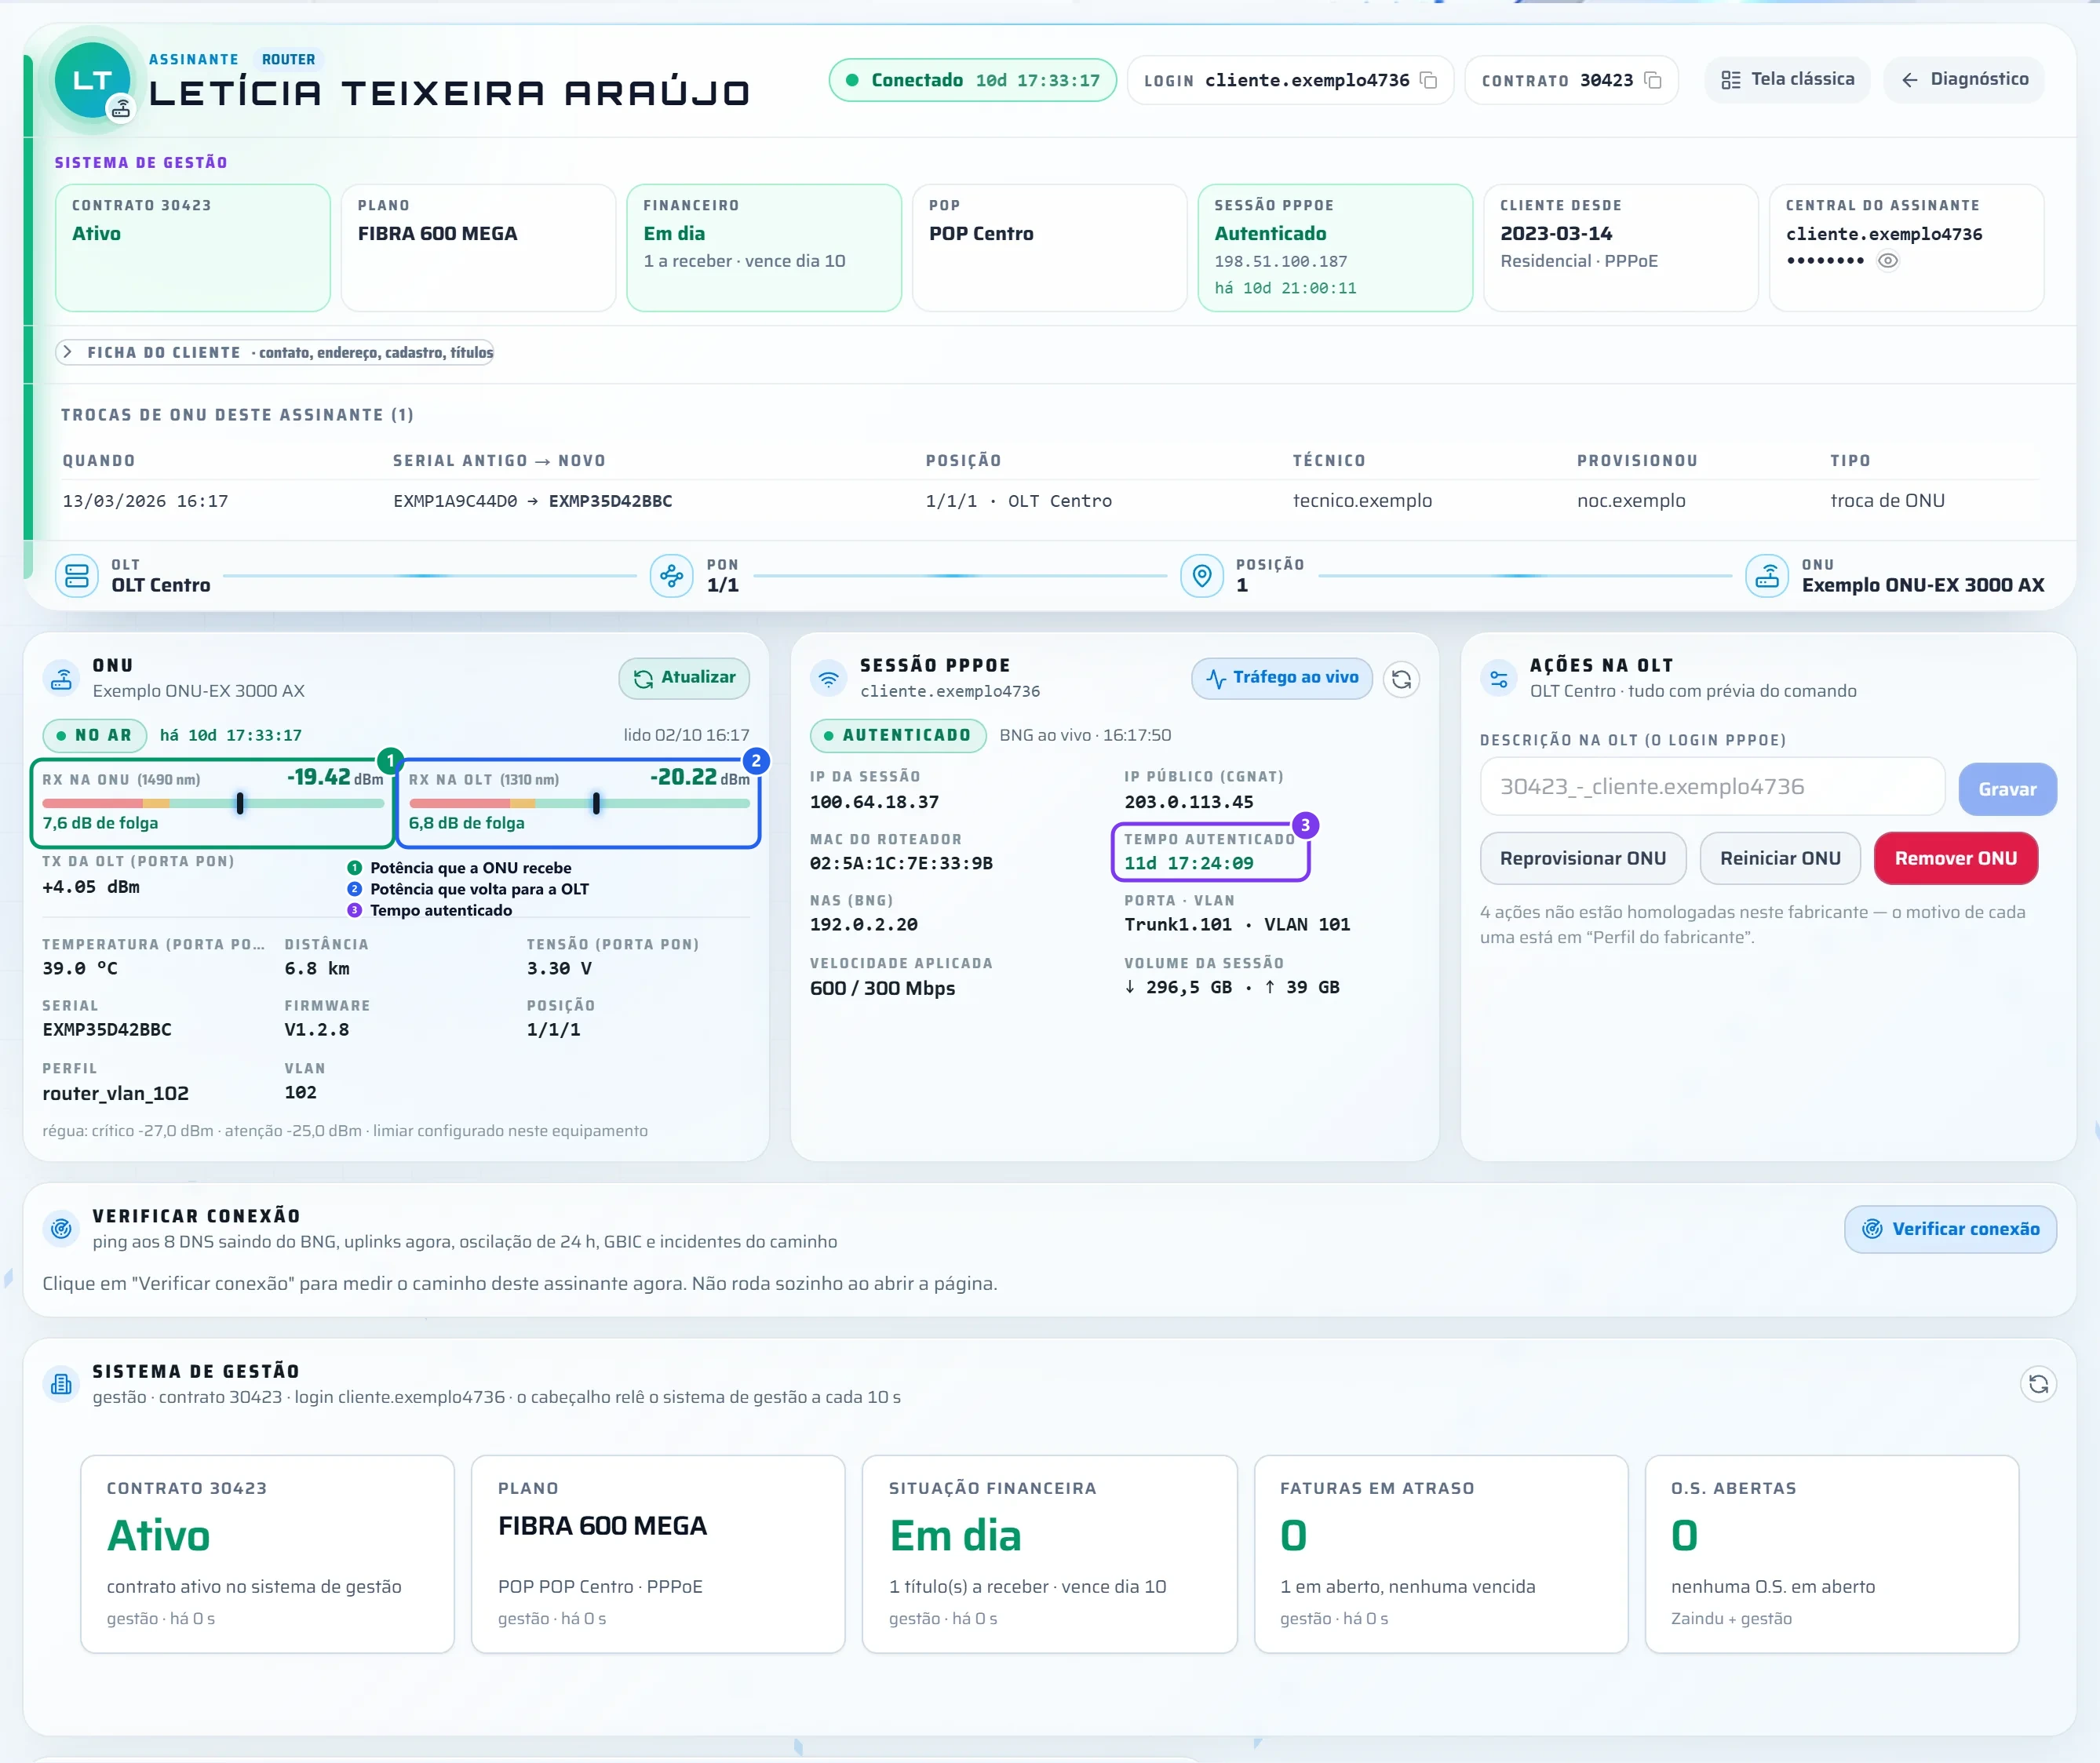Viewport: 2100px width, 1763px height.
Task: Save description with Gravar
Action: click(x=2007, y=789)
